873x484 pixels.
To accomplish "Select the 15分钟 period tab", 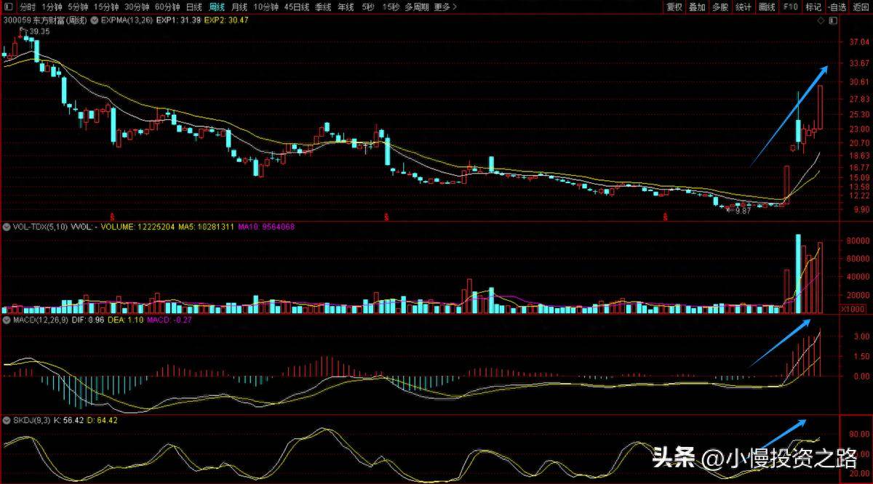I will (107, 7).
